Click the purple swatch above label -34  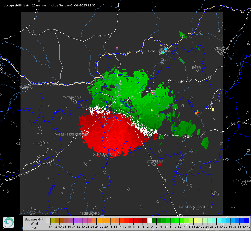pyautogui.click(x=76, y=220)
